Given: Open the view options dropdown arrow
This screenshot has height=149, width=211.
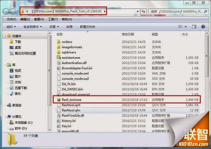Looking at the screenshot, I should pos(186,26).
